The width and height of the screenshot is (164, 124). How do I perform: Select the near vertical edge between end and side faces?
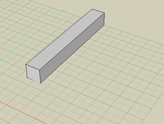click(40, 77)
